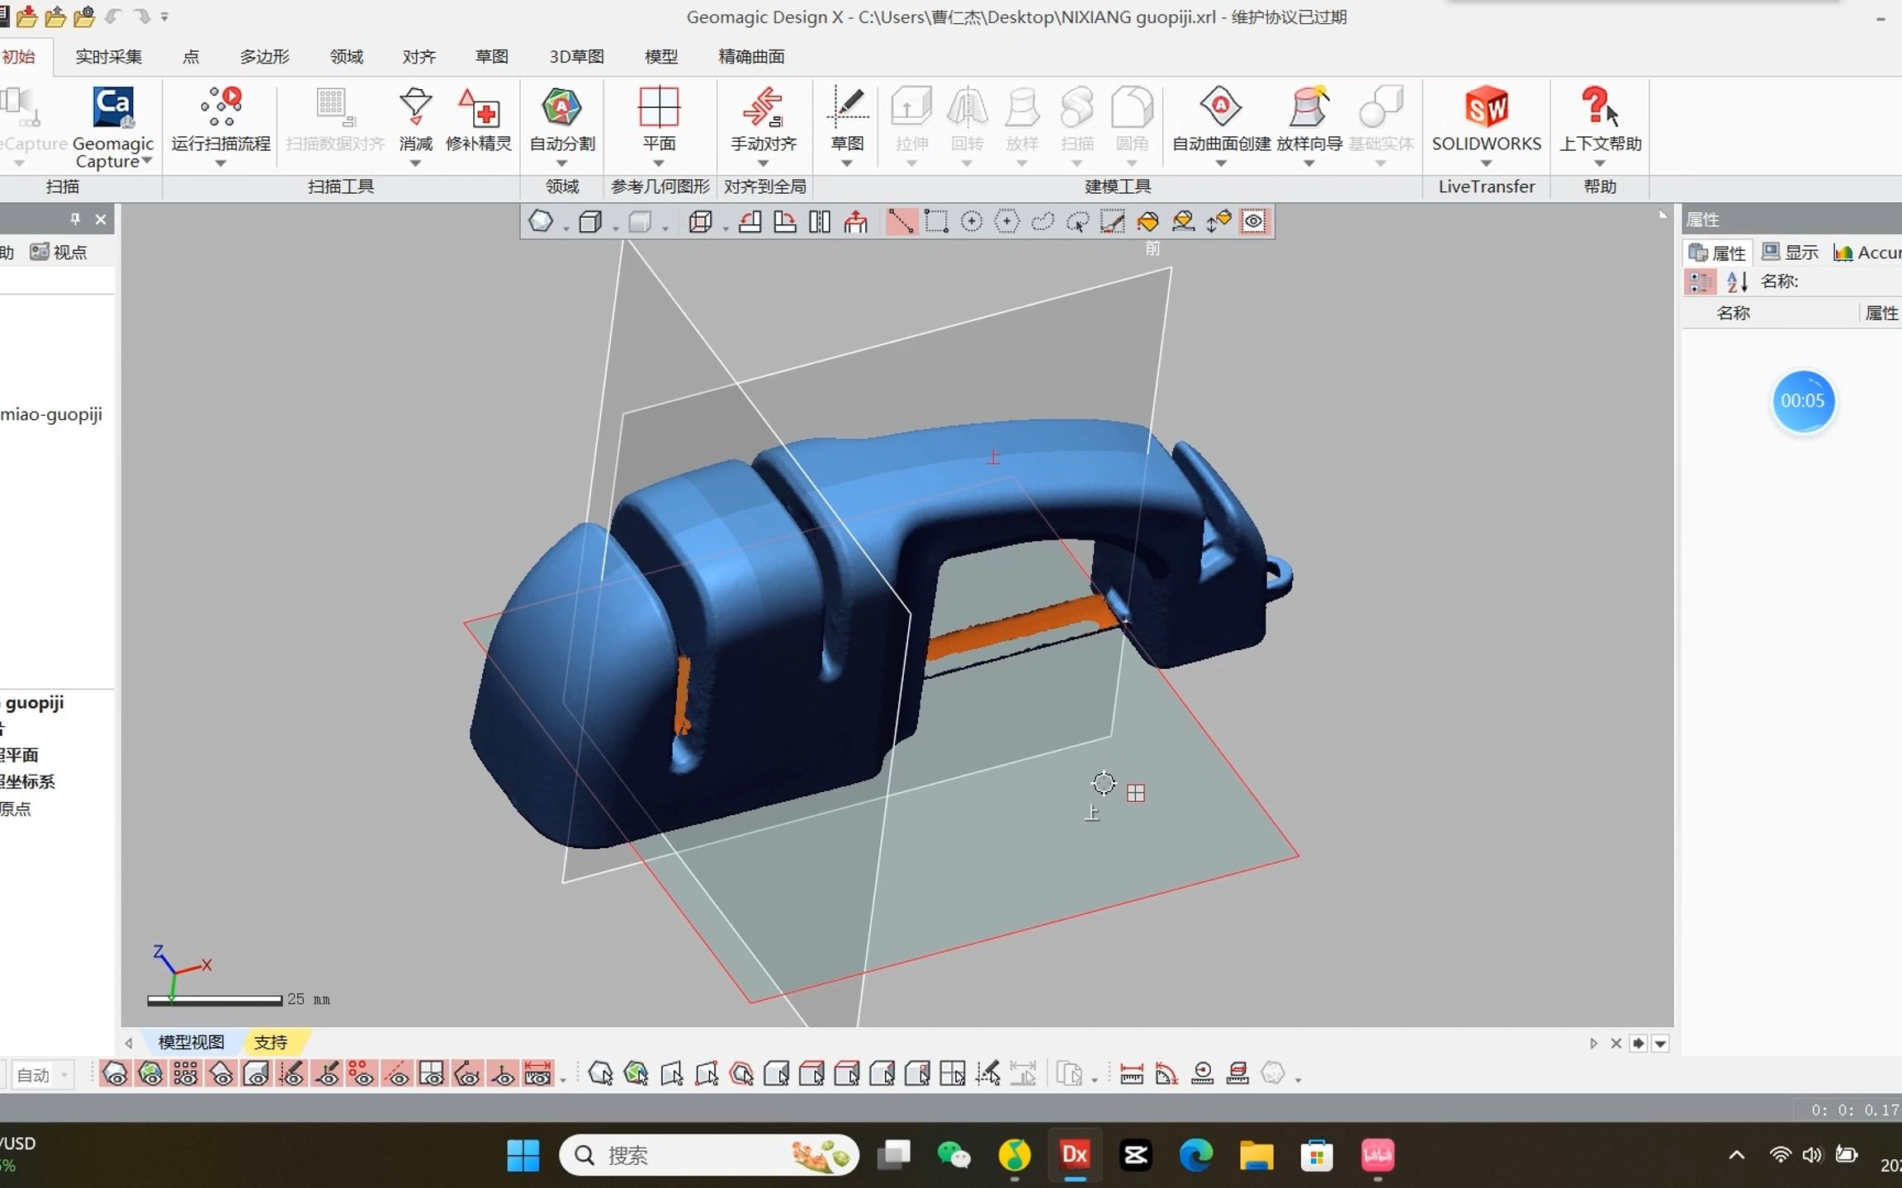Click the 显示 button in the properties panel
Viewport: 1902px width, 1188px height.
click(1791, 252)
